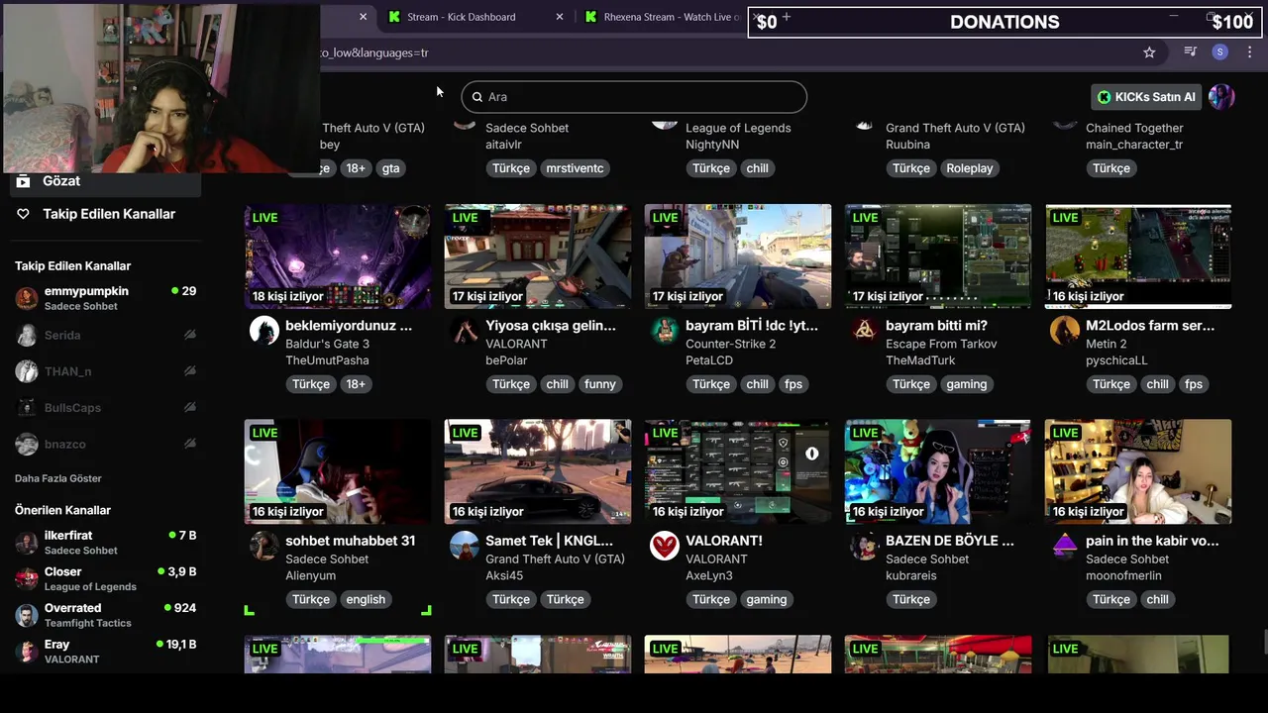This screenshot has height=713, width=1268.
Task: Click 18+ tag under TheUmutPasha
Action: [356, 384]
